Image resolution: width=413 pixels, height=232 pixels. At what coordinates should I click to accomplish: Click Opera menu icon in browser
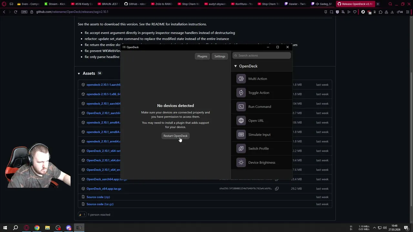pyautogui.click(x=4, y=4)
